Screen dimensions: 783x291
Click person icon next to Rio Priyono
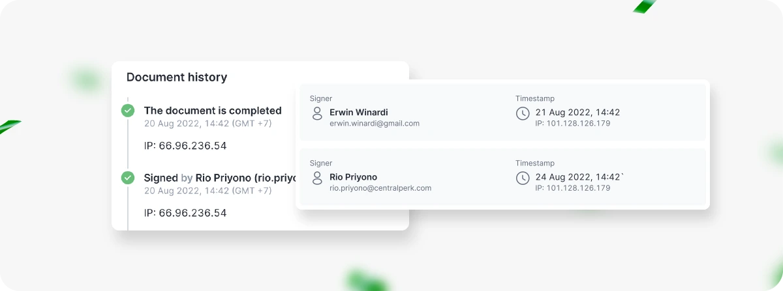(x=318, y=178)
